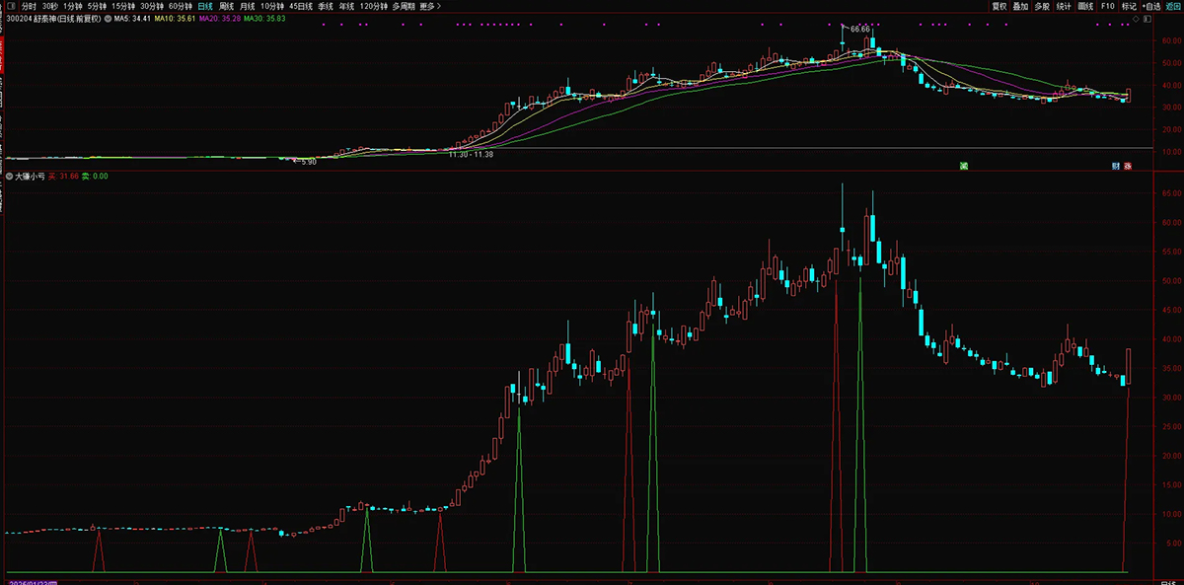Open F10 company information
The width and height of the screenshot is (1184, 585).
point(1108,6)
